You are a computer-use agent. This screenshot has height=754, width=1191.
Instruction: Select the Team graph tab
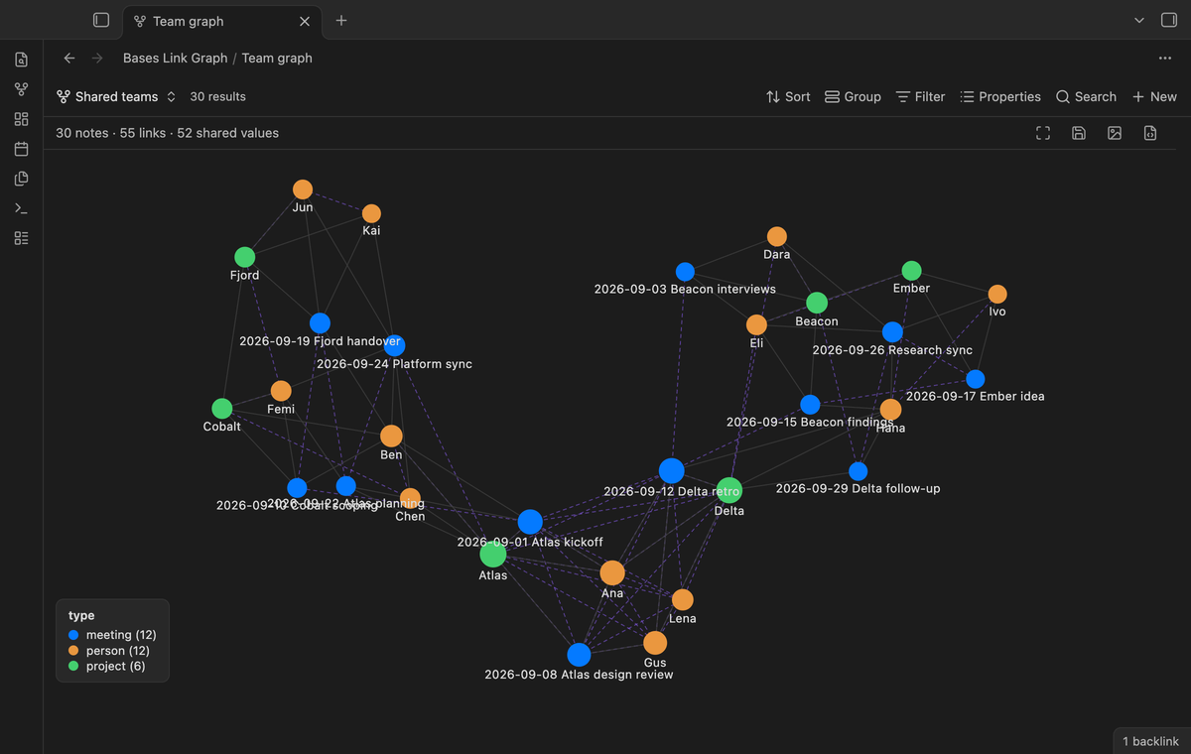pos(220,21)
